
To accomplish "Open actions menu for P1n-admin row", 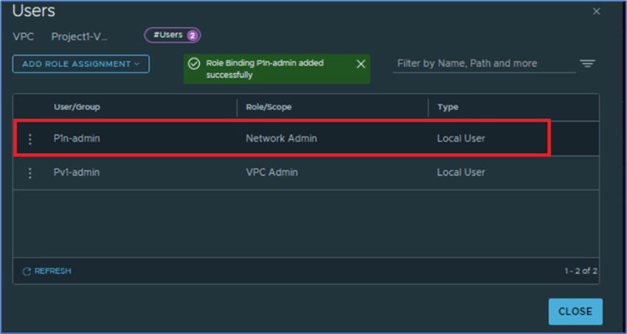I will [x=30, y=139].
